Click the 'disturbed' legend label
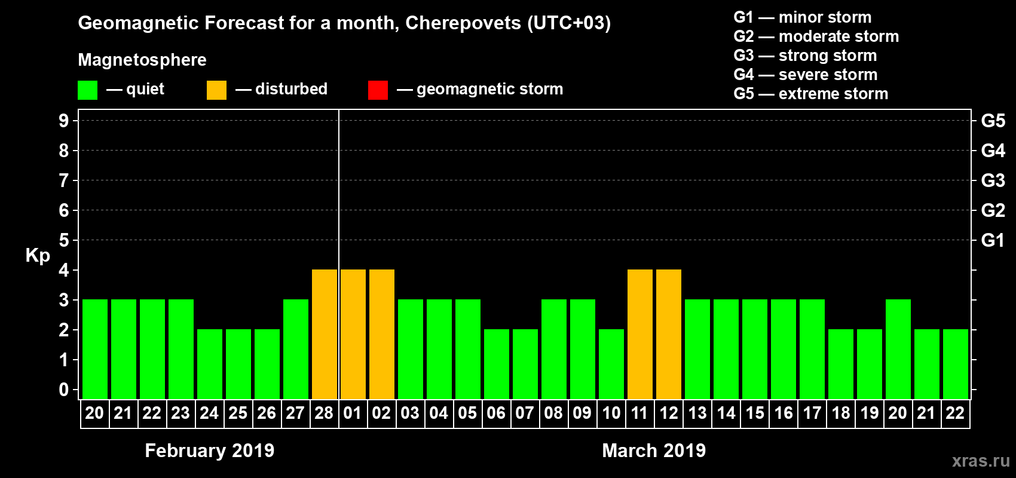The width and height of the screenshot is (1016, 478). point(291,89)
